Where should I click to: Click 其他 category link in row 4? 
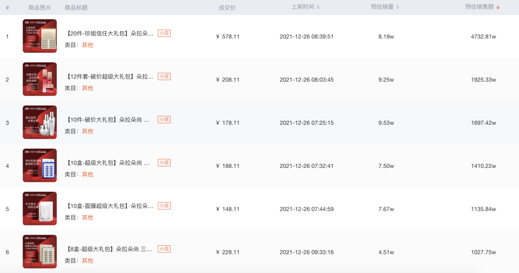[x=87, y=174]
